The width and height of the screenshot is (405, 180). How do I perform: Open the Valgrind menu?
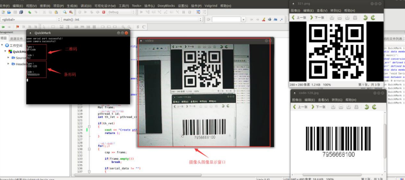(x=211, y=5)
